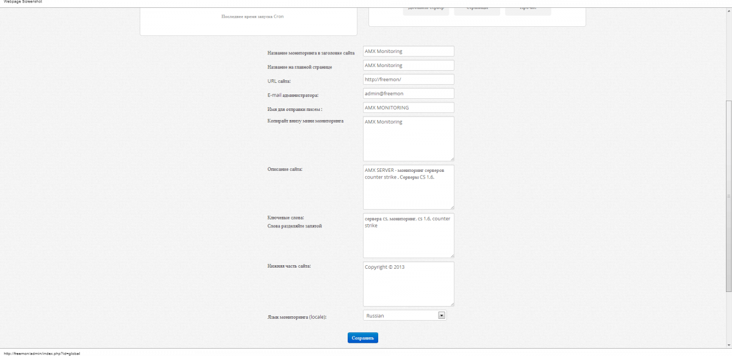The height and width of the screenshot is (356, 732).
Task: Open the Russian locale dropdown
Action: point(405,315)
